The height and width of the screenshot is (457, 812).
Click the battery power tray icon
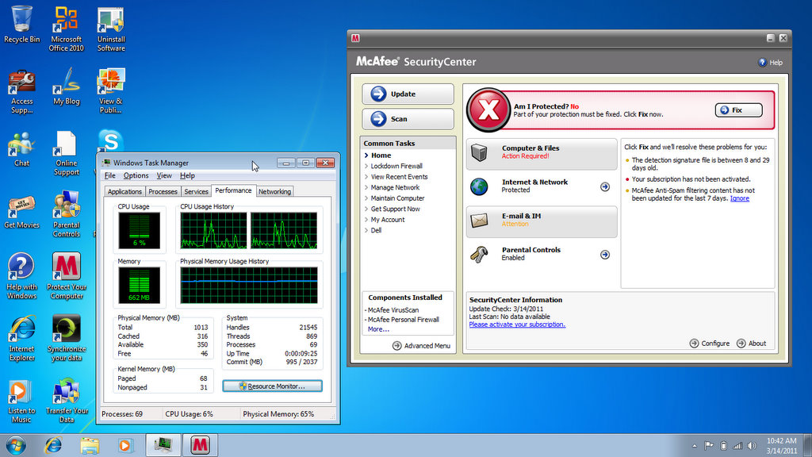click(x=723, y=446)
